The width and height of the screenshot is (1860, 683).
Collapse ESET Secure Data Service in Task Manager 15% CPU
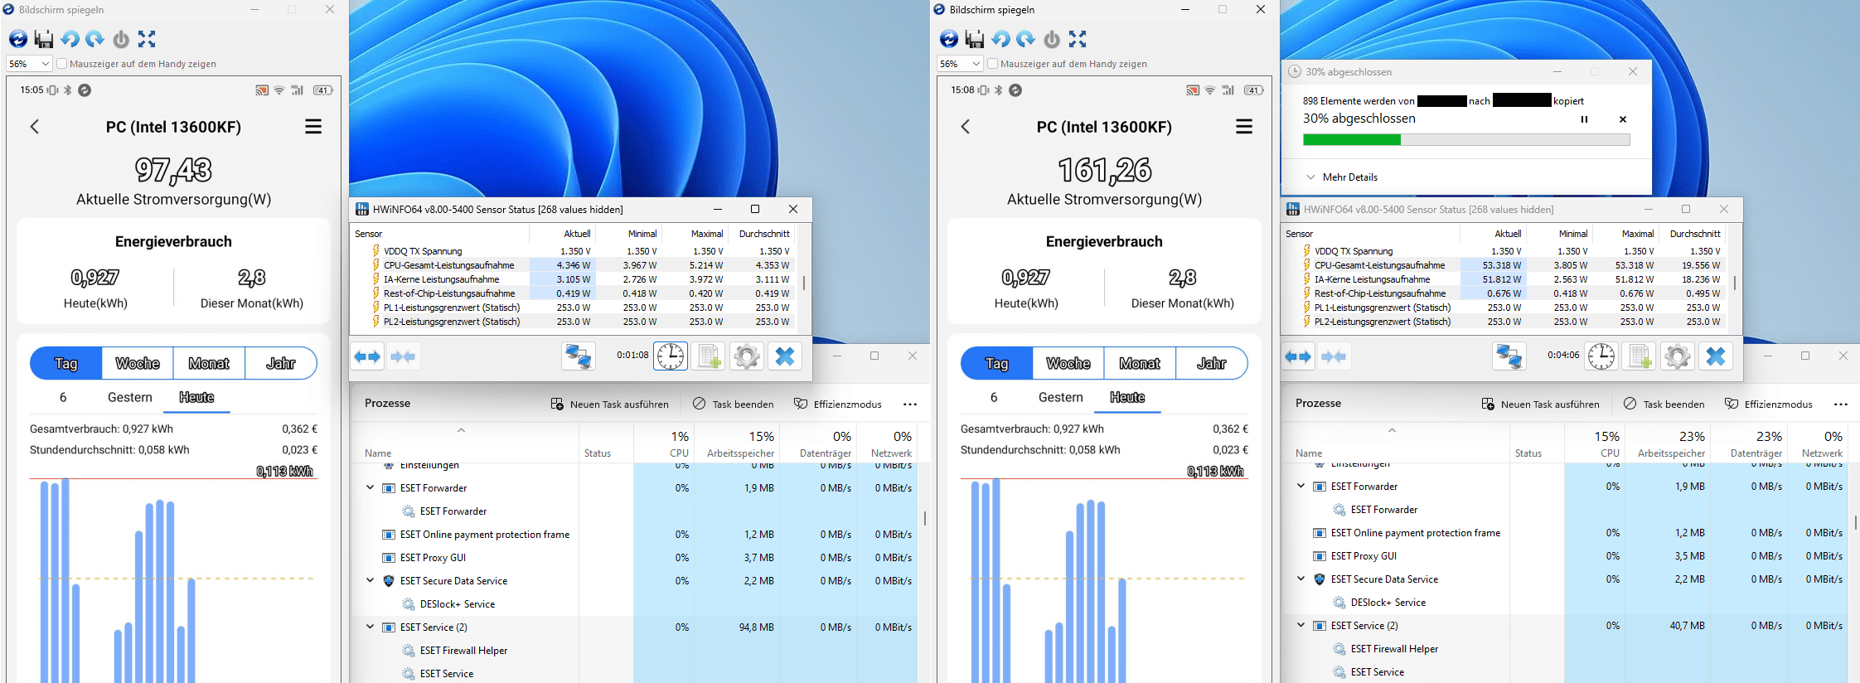pos(1301,579)
